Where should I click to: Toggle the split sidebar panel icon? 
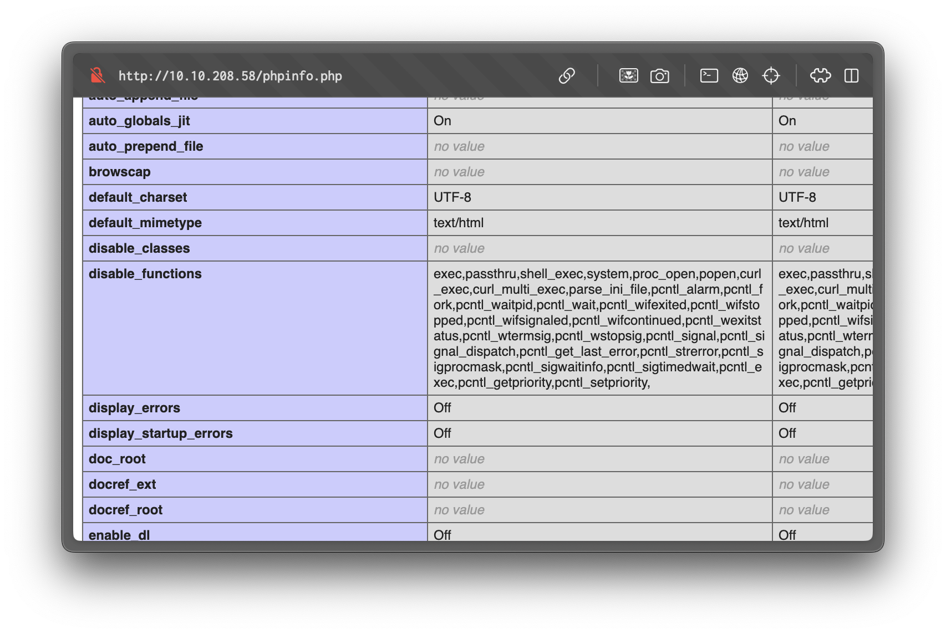851,75
